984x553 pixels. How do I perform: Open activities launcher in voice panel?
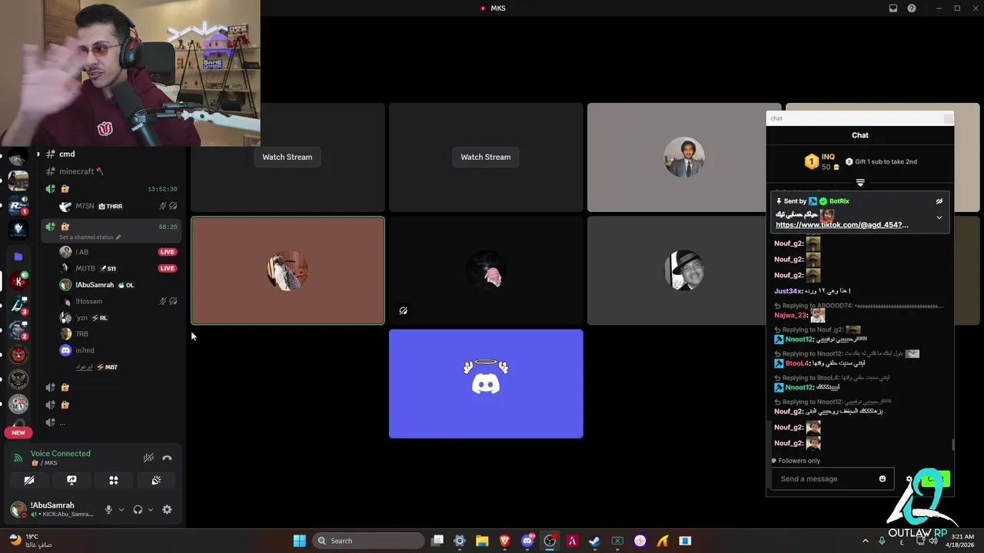click(114, 480)
